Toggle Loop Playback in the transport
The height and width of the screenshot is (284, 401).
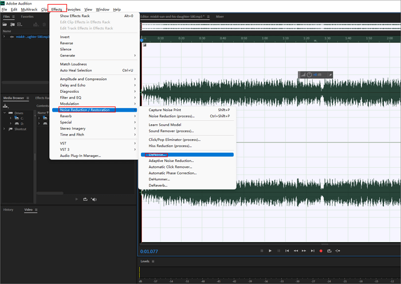pyautogui.click(x=329, y=251)
